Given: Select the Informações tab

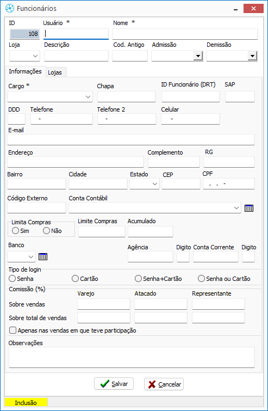Looking at the screenshot, I should [25, 71].
